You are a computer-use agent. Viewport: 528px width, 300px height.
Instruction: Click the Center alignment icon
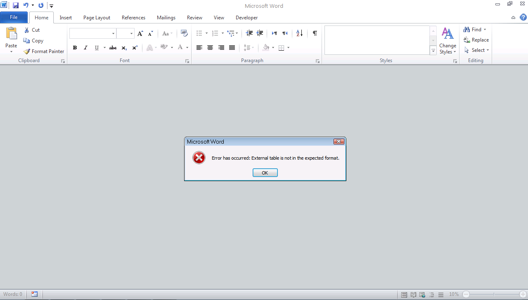click(210, 48)
